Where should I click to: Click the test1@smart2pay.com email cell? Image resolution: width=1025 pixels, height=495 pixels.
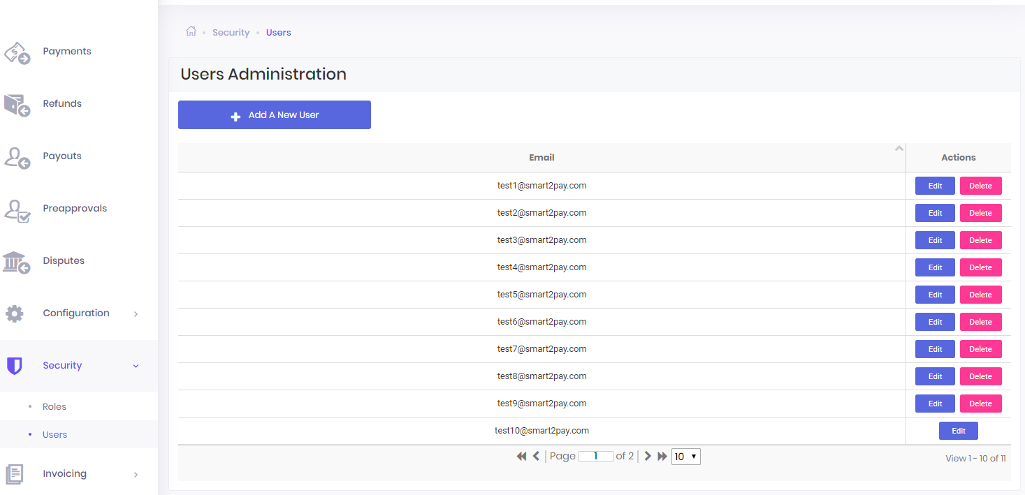pyautogui.click(x=541, y=186)
